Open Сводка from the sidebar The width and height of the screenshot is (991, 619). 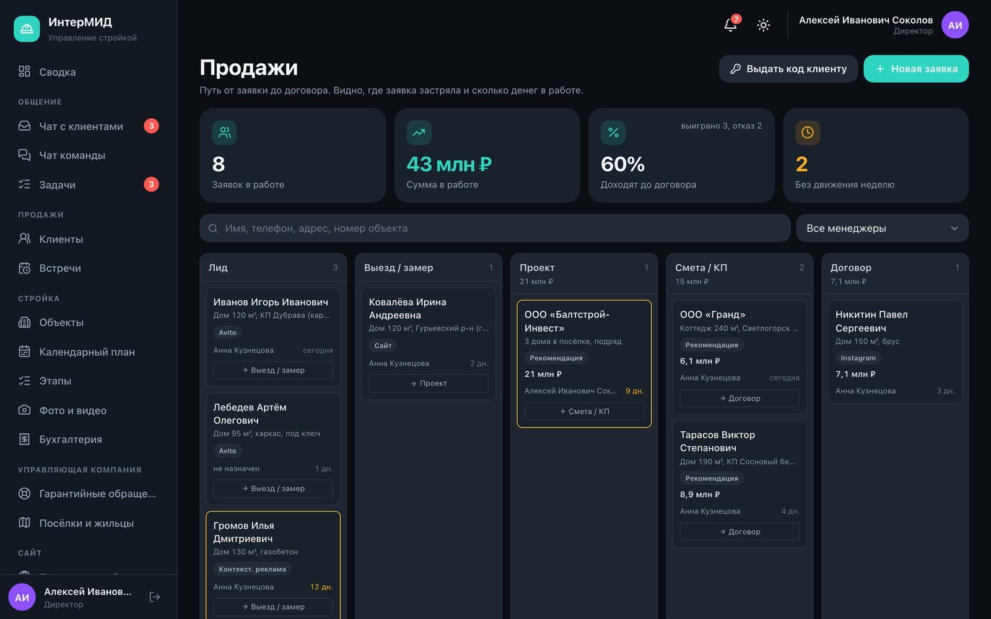[89, 72]
